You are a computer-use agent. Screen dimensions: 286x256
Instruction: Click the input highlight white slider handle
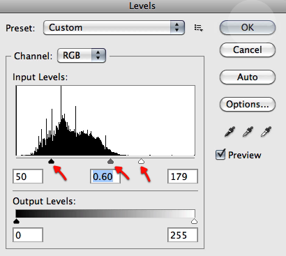click(x=141, y=161)
